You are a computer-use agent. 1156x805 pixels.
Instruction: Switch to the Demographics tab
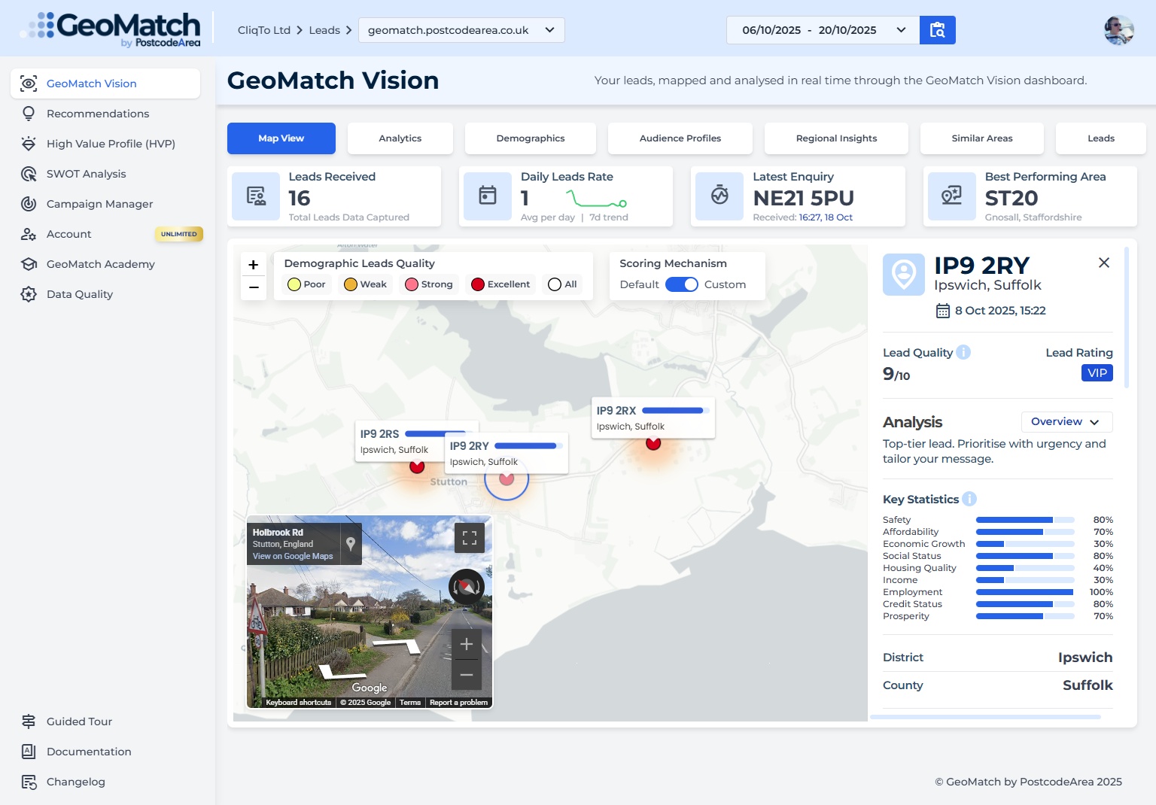click(x=530, y=138)
